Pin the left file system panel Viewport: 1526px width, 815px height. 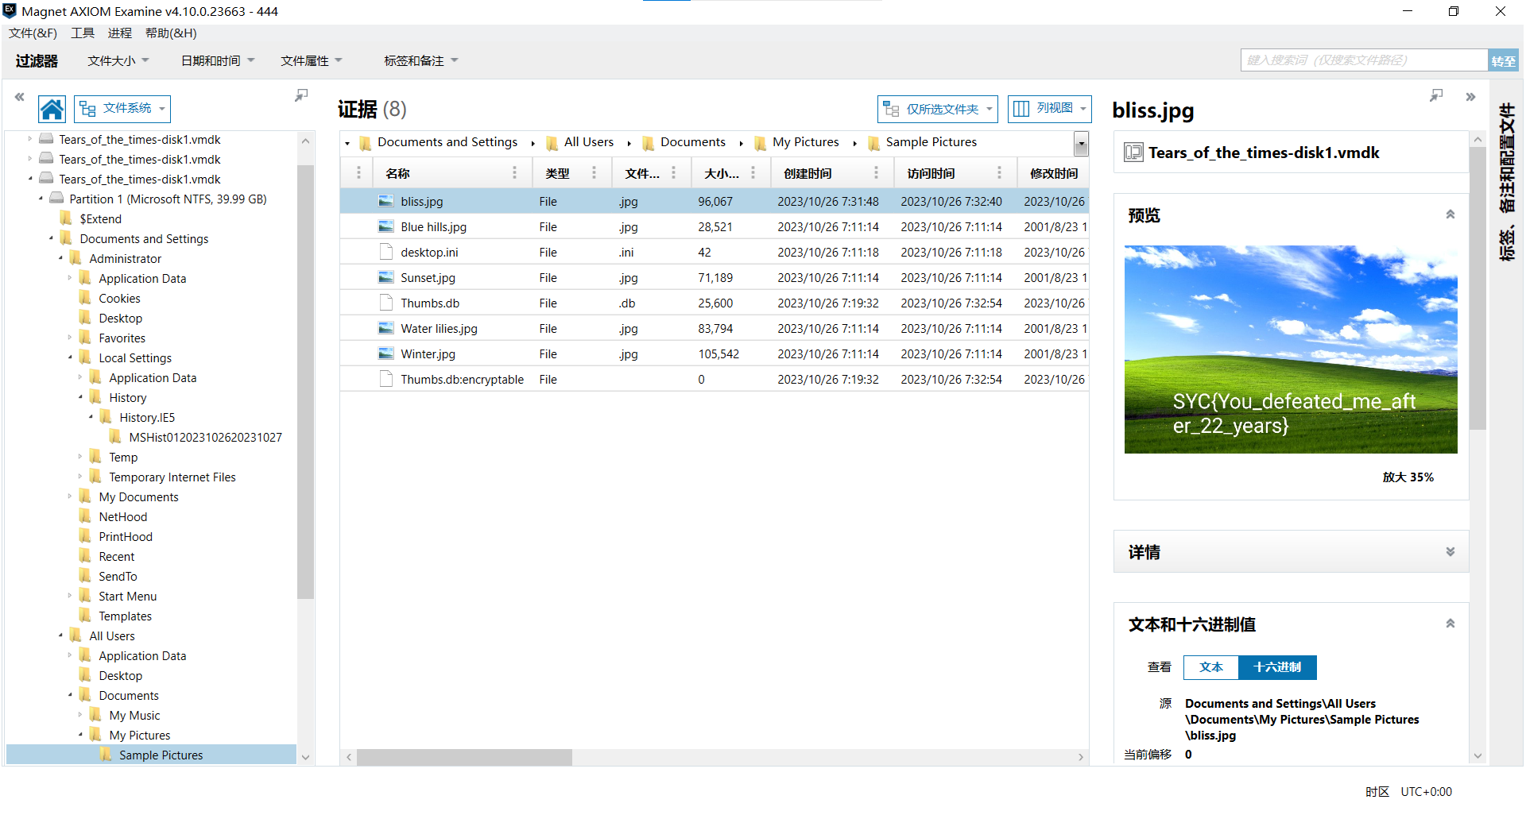point(301,95)
